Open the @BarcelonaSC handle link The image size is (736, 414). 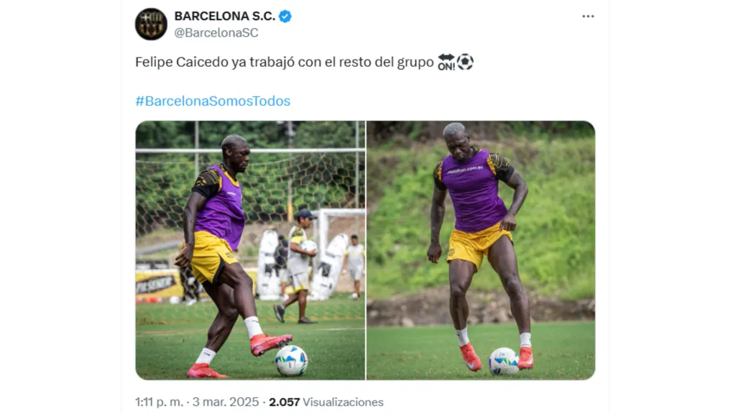[216, 33]
